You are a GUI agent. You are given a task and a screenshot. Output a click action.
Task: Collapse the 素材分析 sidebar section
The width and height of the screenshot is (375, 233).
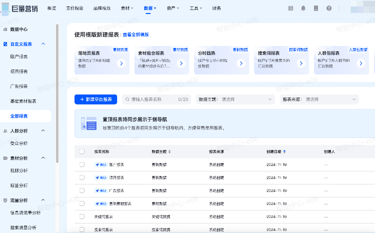tap(43, 158)
